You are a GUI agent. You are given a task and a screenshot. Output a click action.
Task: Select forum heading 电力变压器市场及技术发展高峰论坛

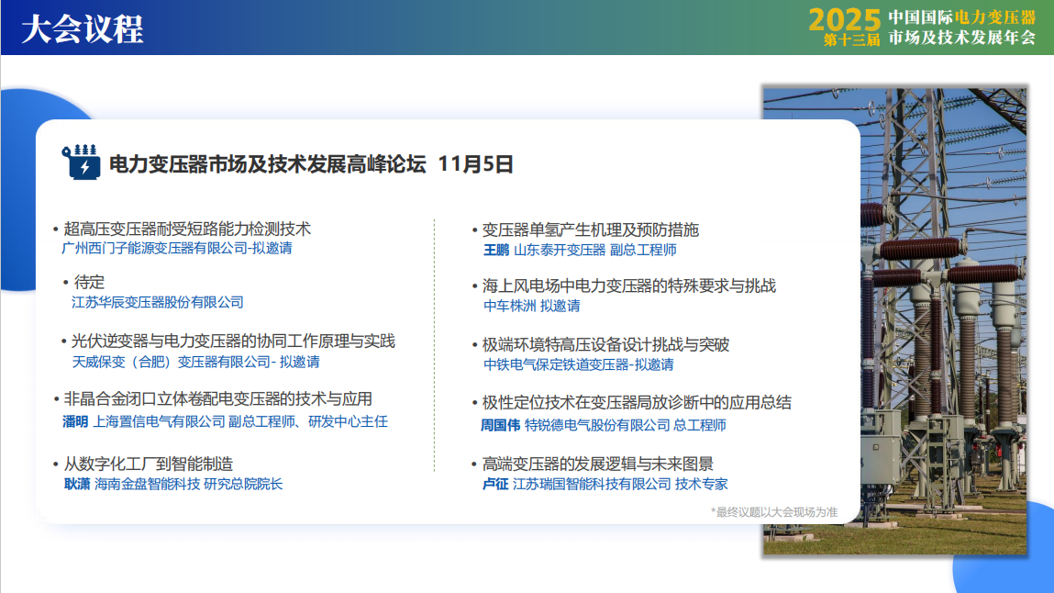point(267,164)
